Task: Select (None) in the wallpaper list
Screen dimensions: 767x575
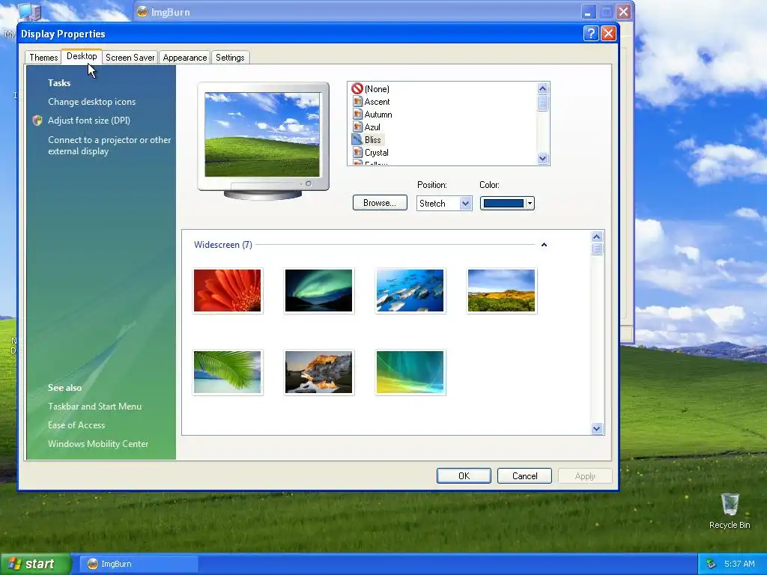Action: (x=377, y=89)
